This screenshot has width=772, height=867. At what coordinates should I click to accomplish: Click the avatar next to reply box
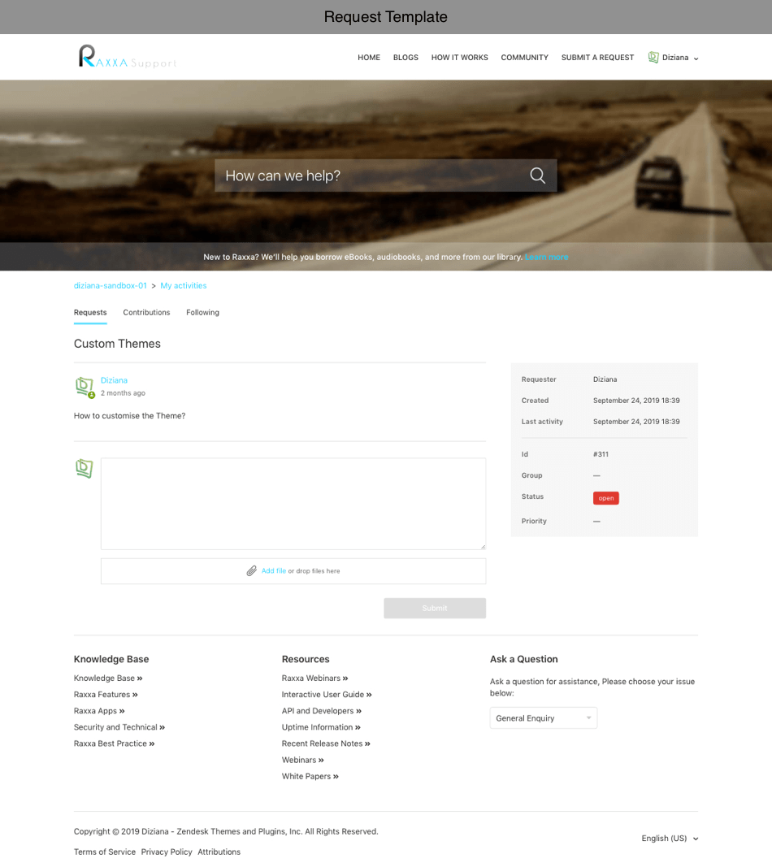coord(85,469)
